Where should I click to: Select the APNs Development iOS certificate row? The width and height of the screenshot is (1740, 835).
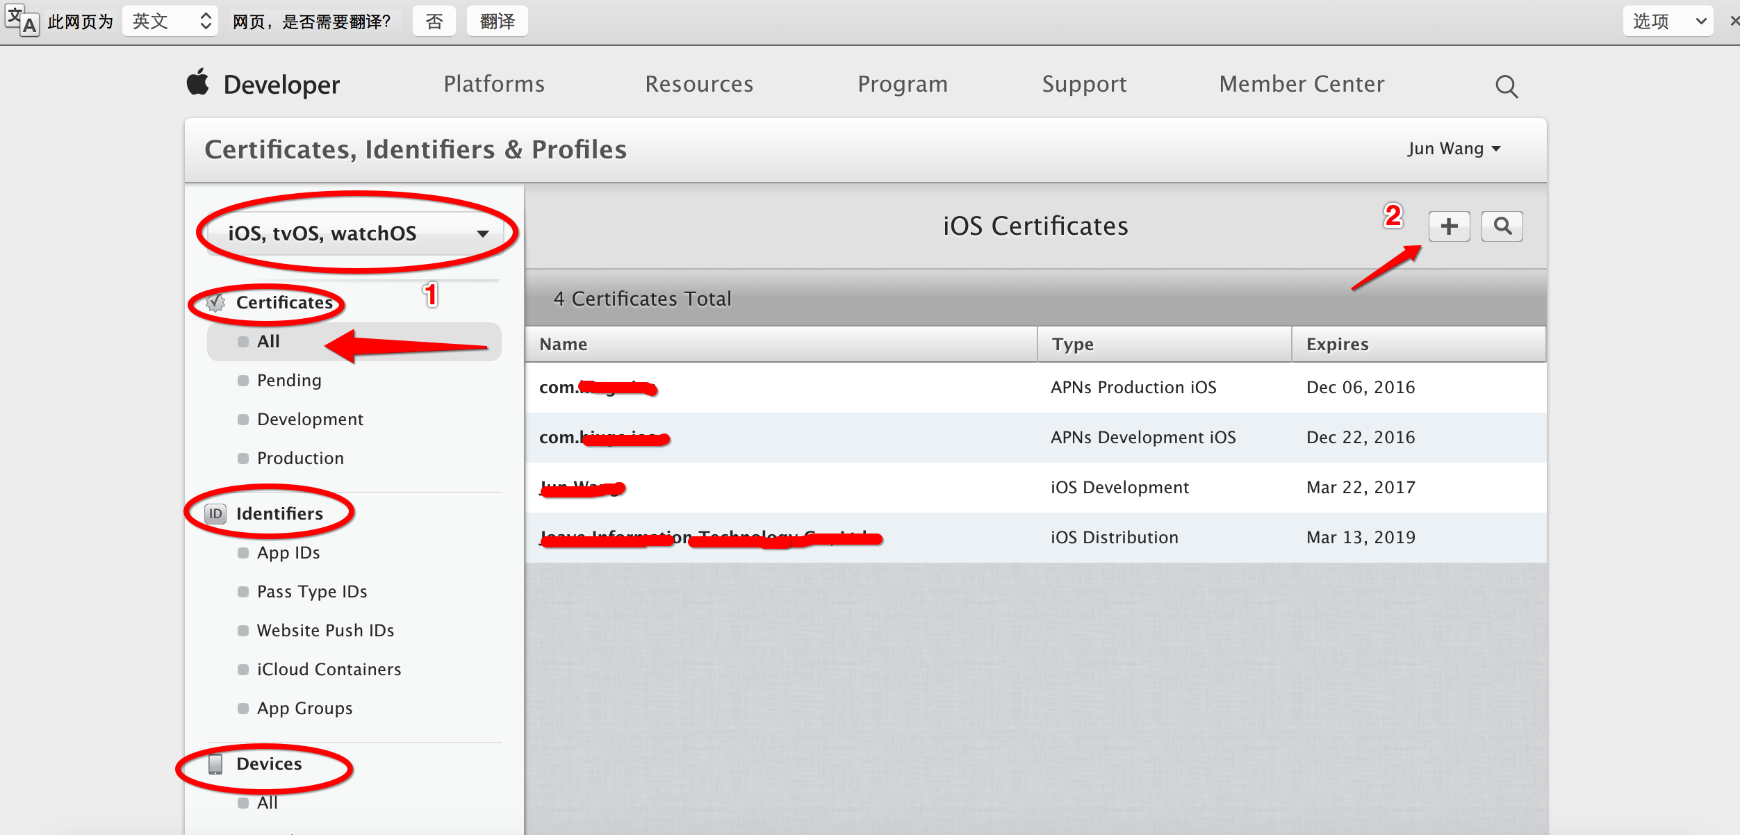click(1035, 438)
